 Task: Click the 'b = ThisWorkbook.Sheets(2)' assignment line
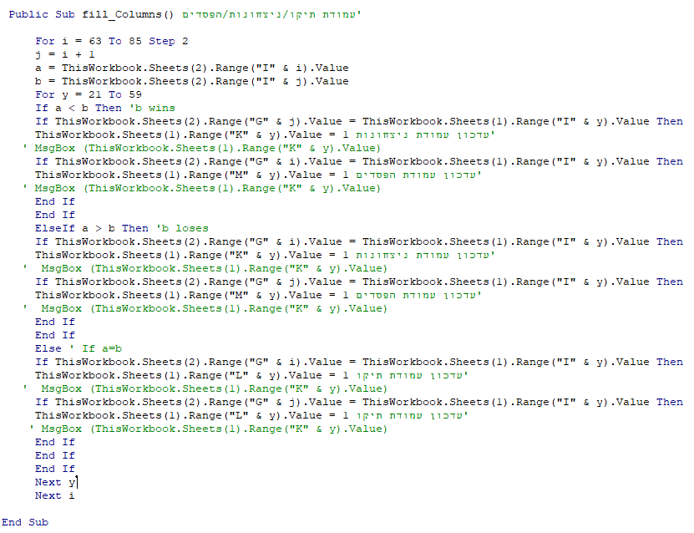click(191, 81)
